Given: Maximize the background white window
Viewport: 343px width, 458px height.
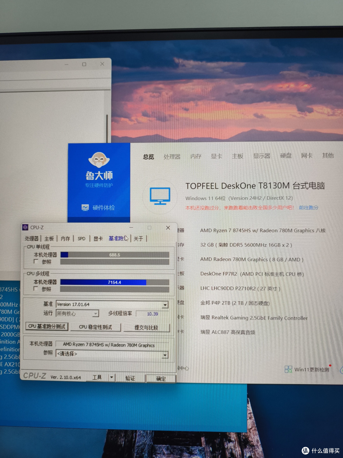Looking at the screenshot, I should coord(84,64).
